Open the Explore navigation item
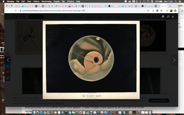The image size is (184, 115). (x=90, y=17)
